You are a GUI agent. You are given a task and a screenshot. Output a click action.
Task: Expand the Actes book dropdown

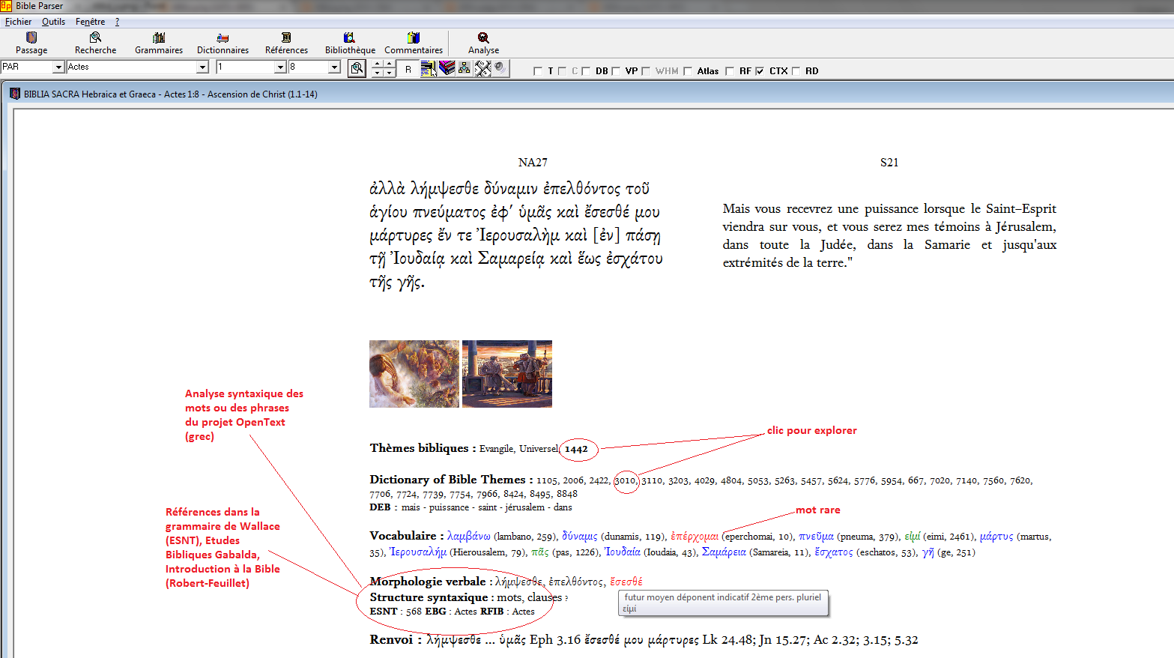pos(202,67)
